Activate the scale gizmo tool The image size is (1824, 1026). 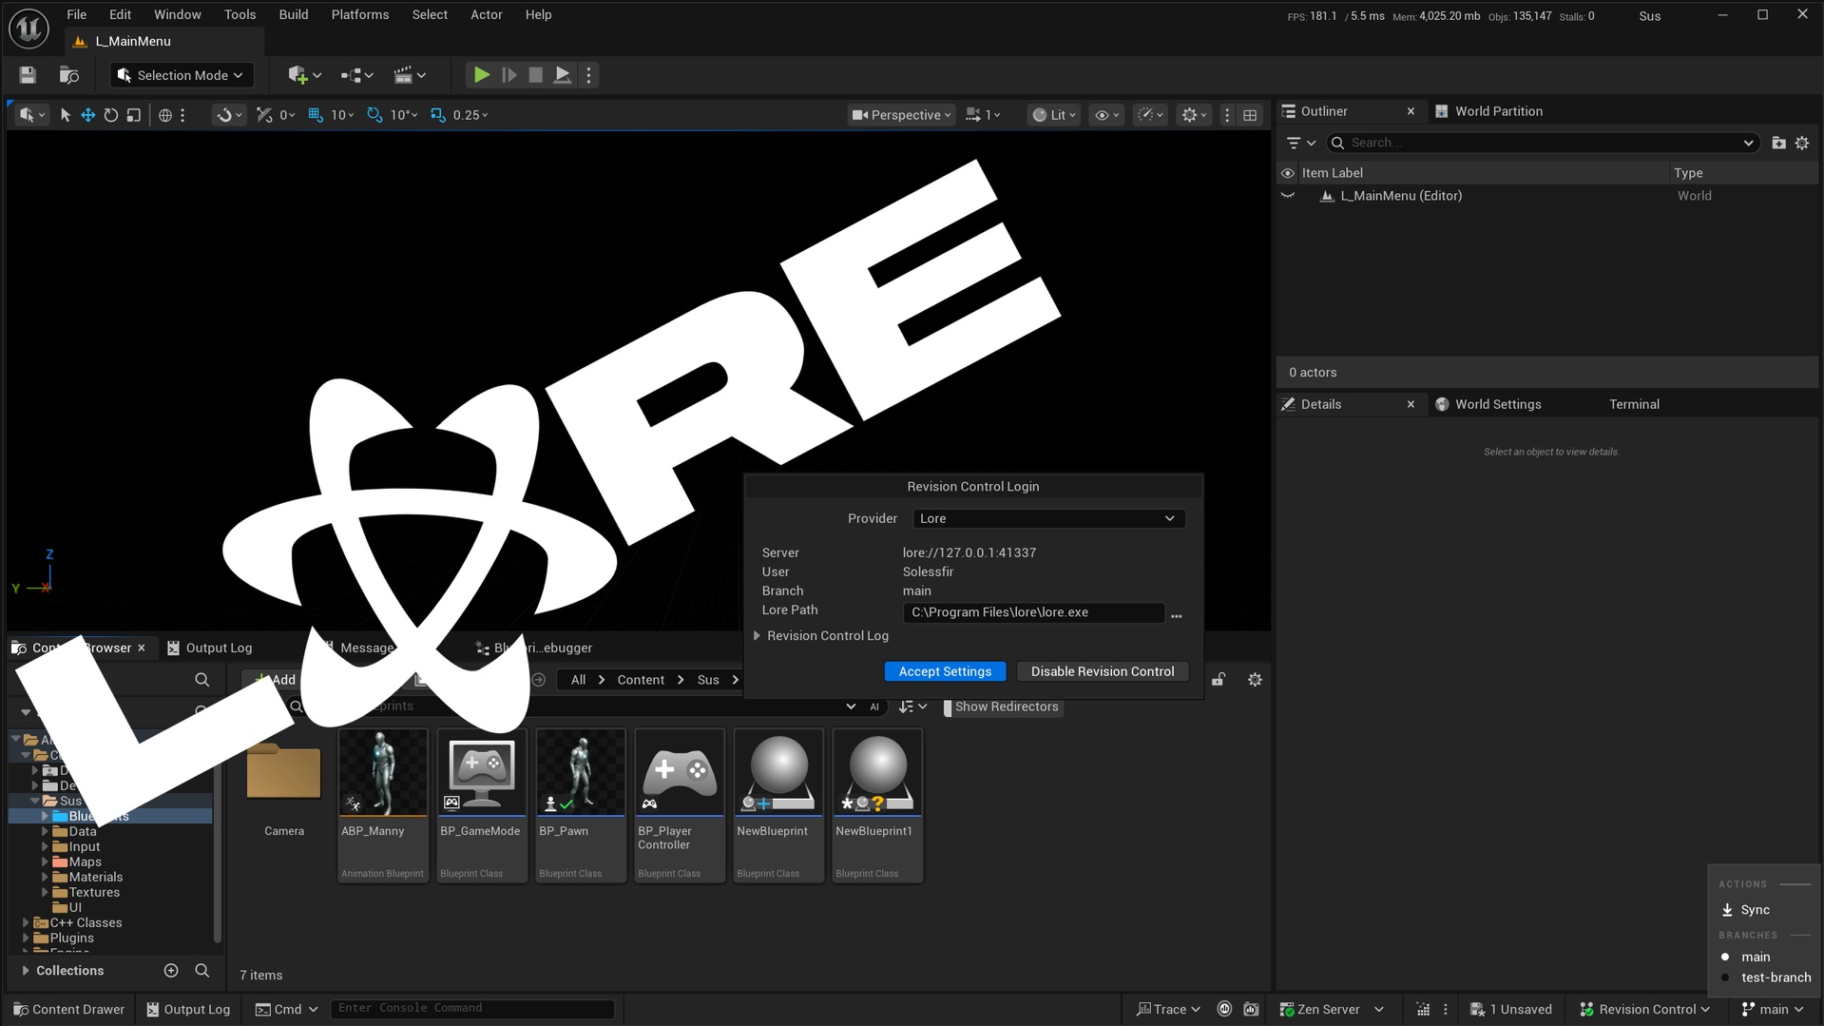coord(133,115)
